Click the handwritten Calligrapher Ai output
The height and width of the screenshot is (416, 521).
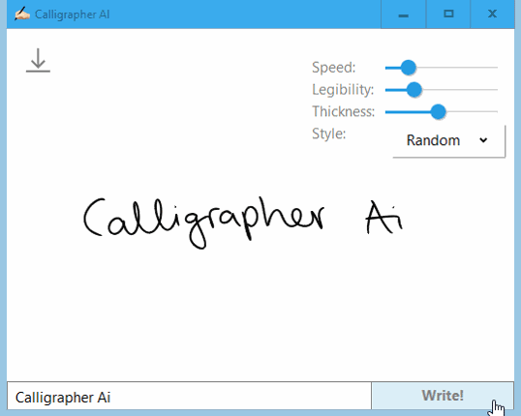tap(243, 223)
